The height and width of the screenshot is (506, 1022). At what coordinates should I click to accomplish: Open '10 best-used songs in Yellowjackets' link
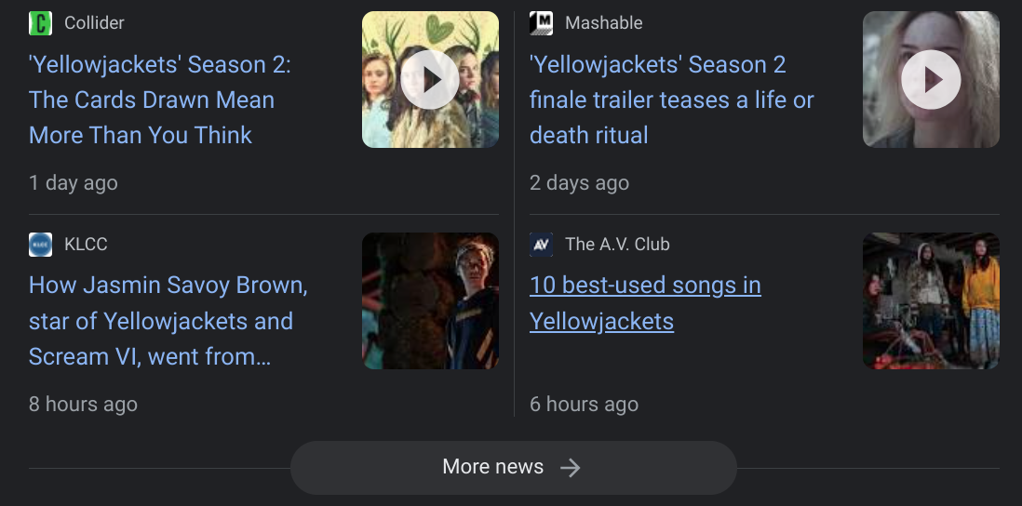pyautogui.click(x=645, y=302)
